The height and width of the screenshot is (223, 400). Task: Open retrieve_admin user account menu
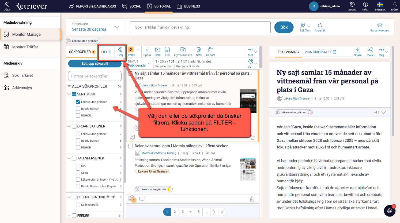324,6
